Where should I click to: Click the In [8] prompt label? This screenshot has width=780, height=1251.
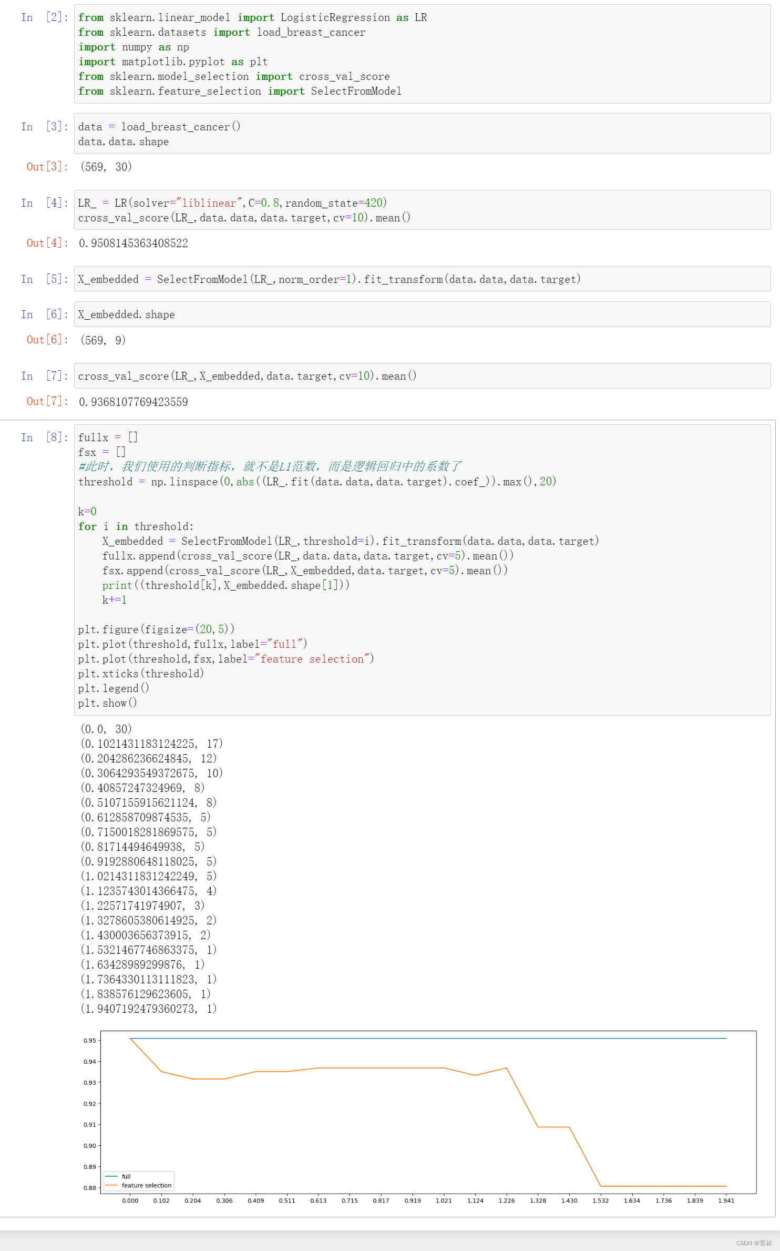[x=45, y=437]
